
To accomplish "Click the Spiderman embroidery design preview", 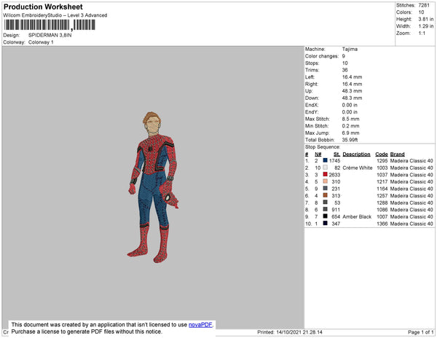I will (152, 187).
